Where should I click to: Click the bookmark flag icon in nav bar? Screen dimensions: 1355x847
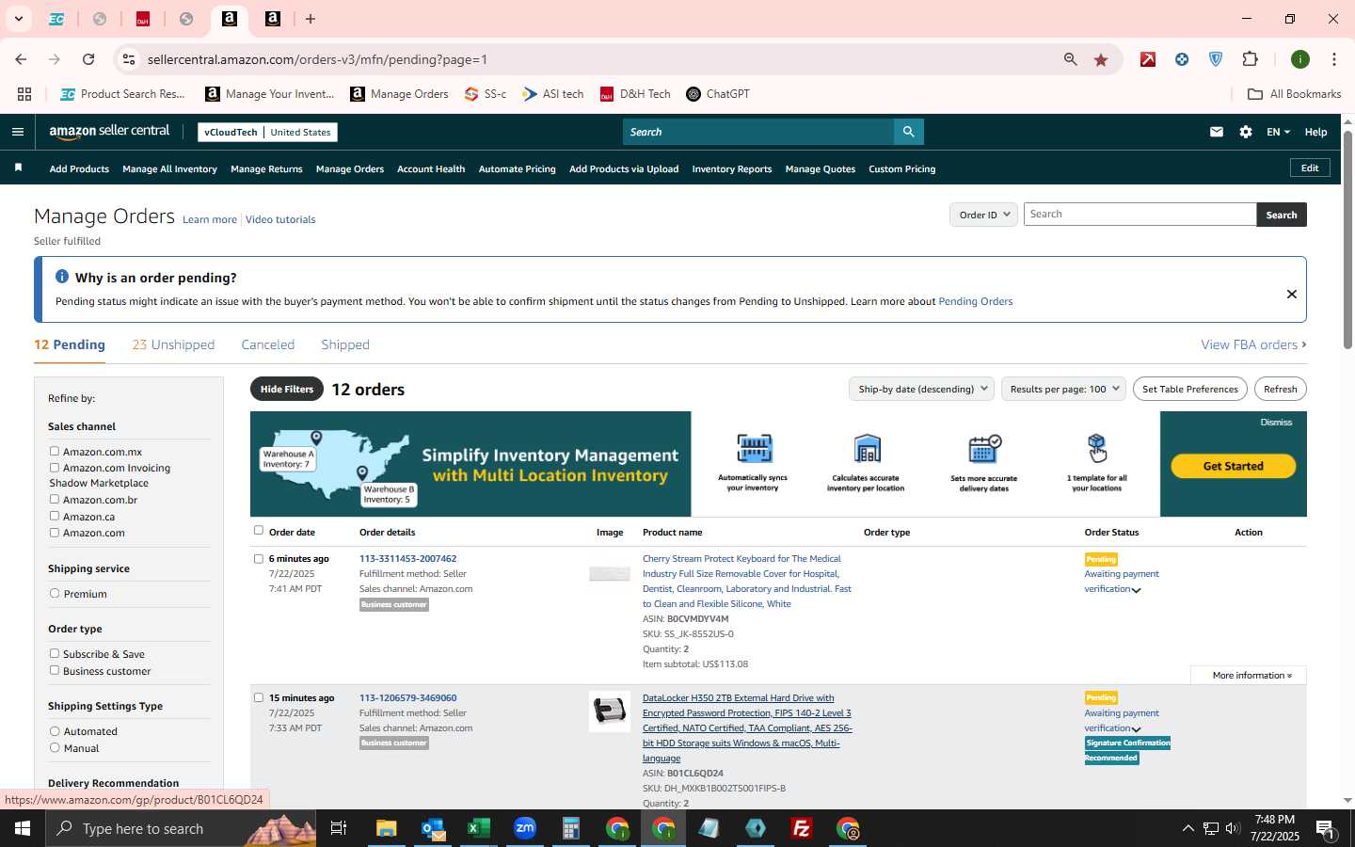(18, 168)
